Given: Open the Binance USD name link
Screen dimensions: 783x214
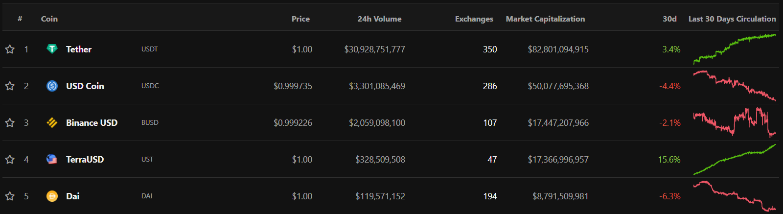Looking at the screenshot, I should [x=92, y=122].
